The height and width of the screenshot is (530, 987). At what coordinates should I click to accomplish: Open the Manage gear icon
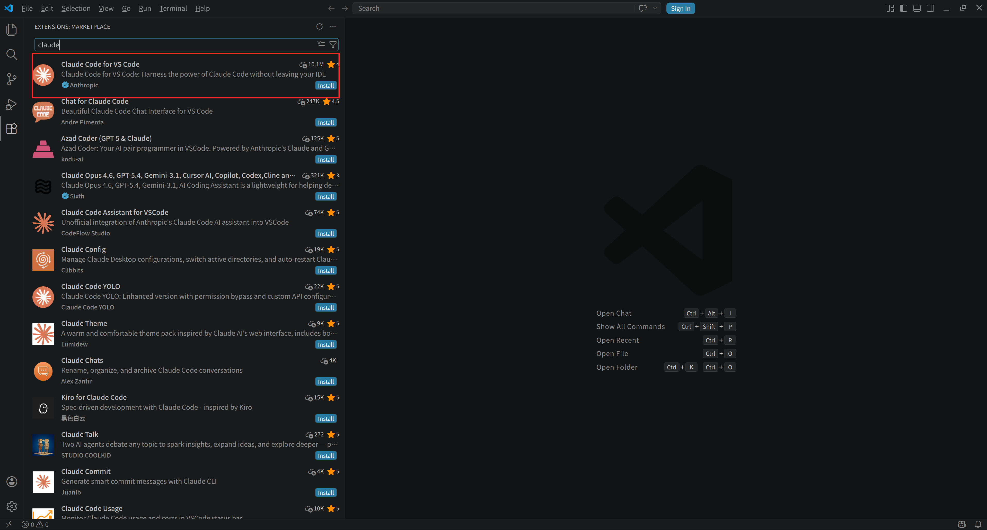[x=12, y=506]
